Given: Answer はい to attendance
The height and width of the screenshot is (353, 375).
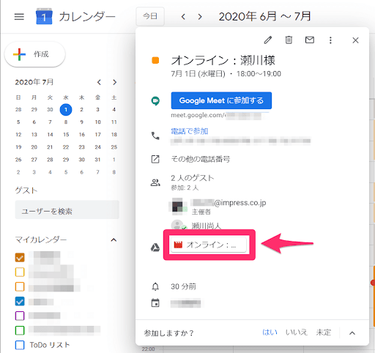Looking at the screenshot, I should pyautogui.click(x=270, y=332).
